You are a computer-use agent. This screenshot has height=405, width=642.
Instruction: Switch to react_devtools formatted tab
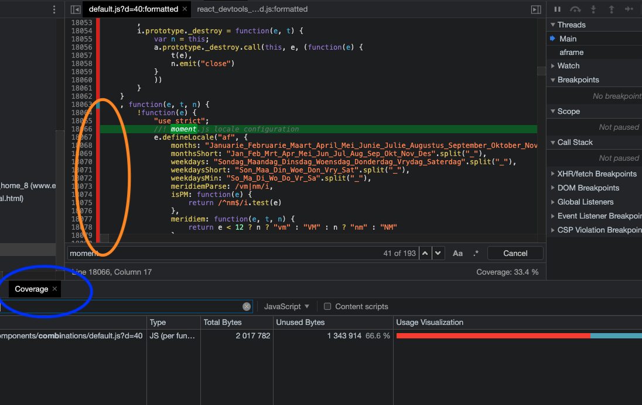coord(252,9)
